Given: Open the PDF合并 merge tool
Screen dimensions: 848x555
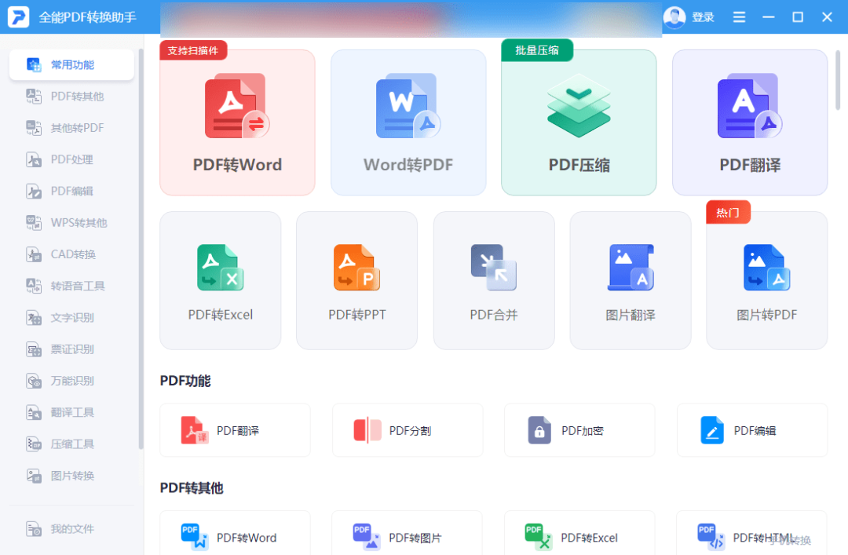Looking at the screenshot, I should click(493, 279).
